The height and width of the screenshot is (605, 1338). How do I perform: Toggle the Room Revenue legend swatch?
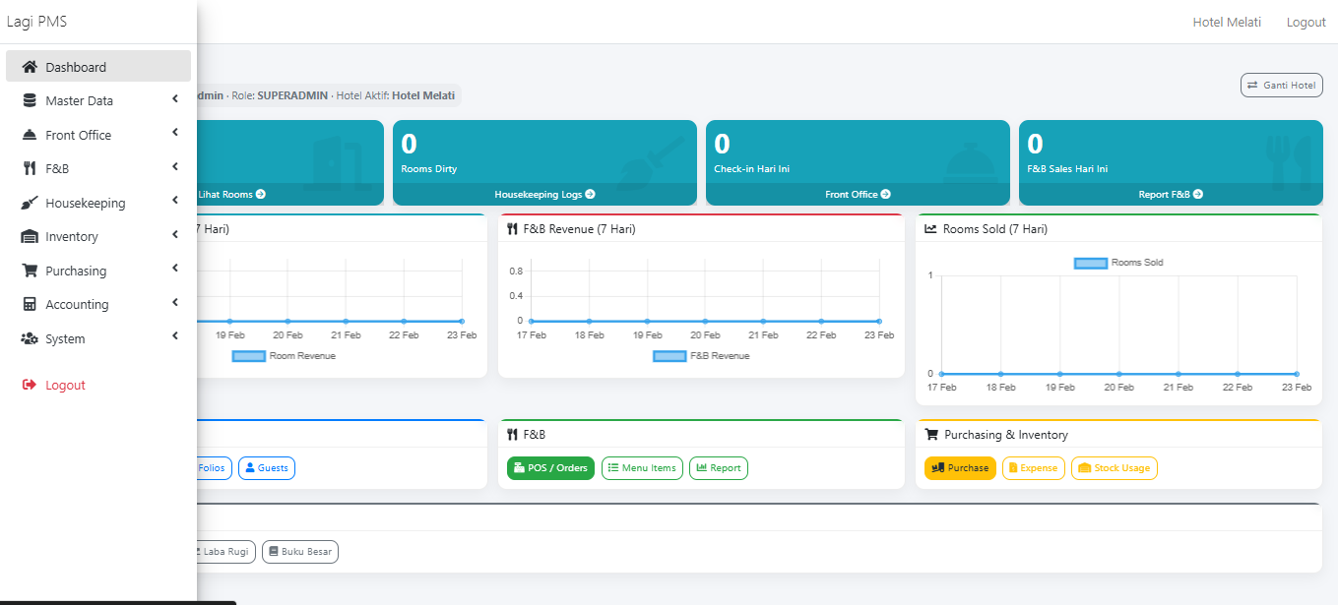249,356
